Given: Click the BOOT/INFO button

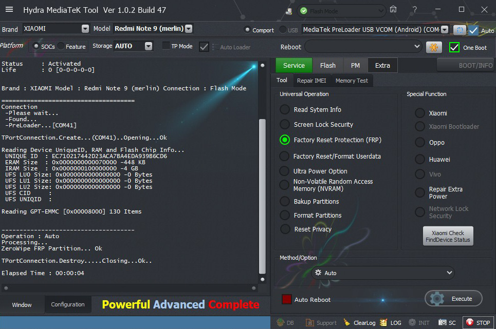Looking at the screenshot, I should 466,65.
